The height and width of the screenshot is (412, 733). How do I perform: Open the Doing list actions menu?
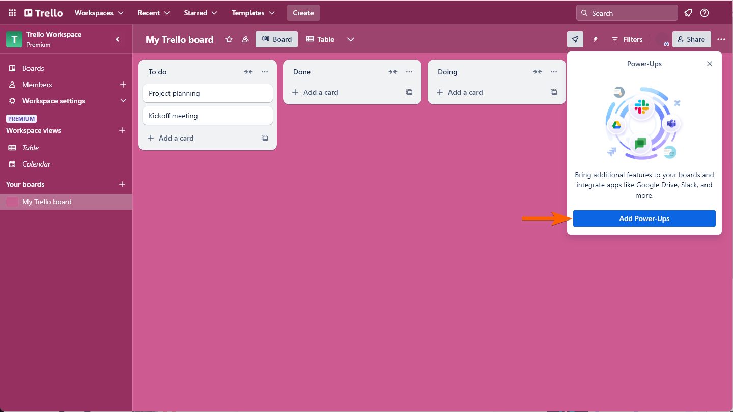[x=554, y=72]
